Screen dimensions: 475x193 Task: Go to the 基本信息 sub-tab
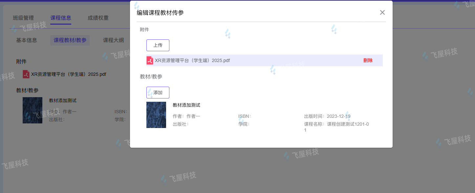click(x=27, y=40)
